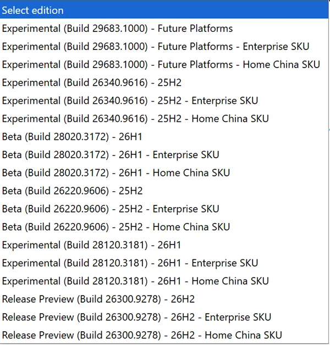
Task: Pick Future Platforms Enterprise SKU Build 29683.1000
Action: click(x=164, y=47)
